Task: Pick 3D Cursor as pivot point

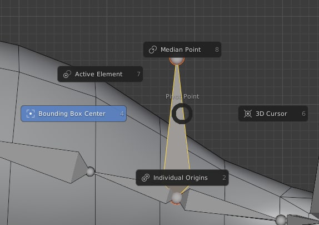Action: coord(273,114)
